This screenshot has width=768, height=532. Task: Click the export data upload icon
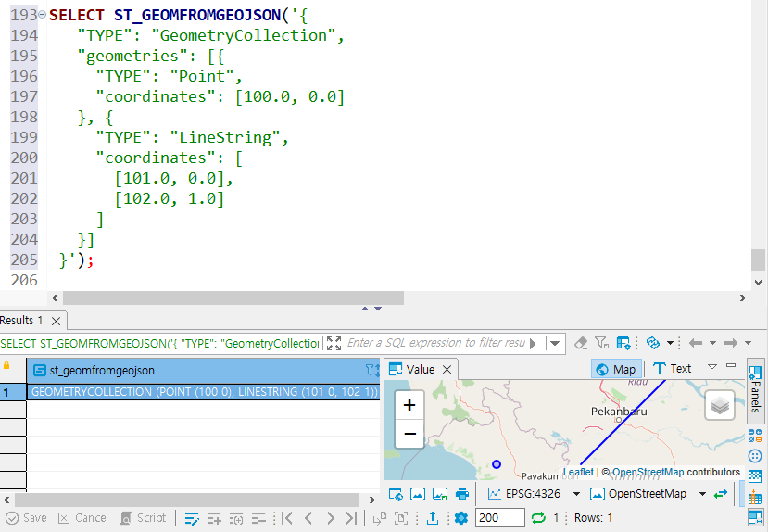coord(433,518)
